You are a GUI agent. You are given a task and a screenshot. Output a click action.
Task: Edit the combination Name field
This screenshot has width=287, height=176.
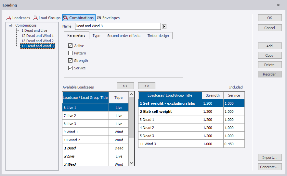point(118,26)
